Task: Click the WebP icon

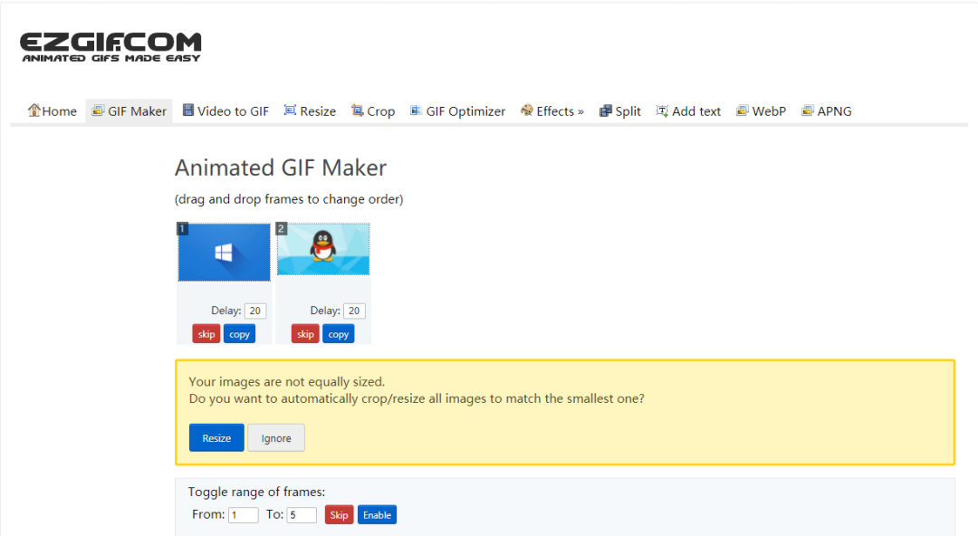Action: pyautogui.click(x=742, y=110)
